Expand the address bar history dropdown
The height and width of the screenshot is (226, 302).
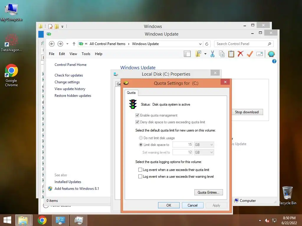[x=200, y=44]
